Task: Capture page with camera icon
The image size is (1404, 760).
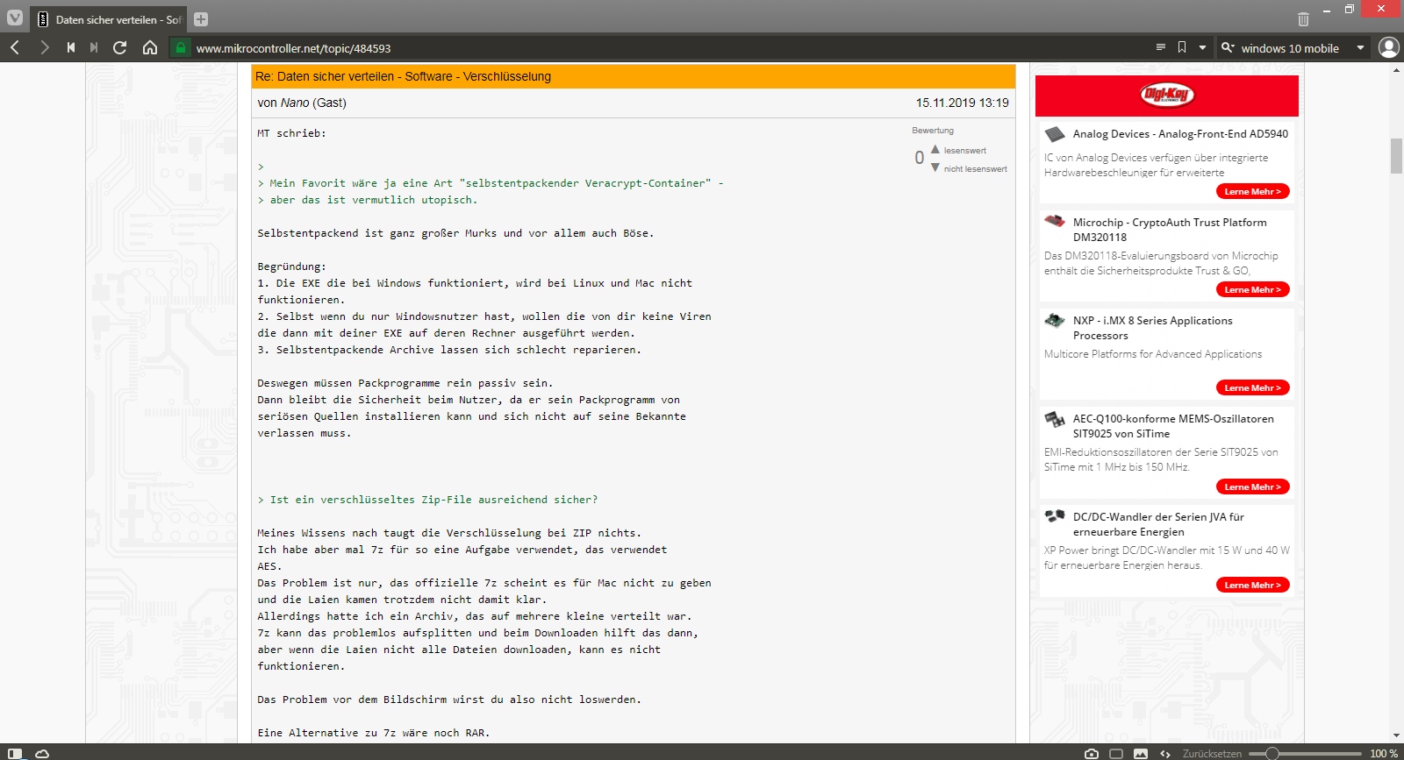Action: [1092, 753]
